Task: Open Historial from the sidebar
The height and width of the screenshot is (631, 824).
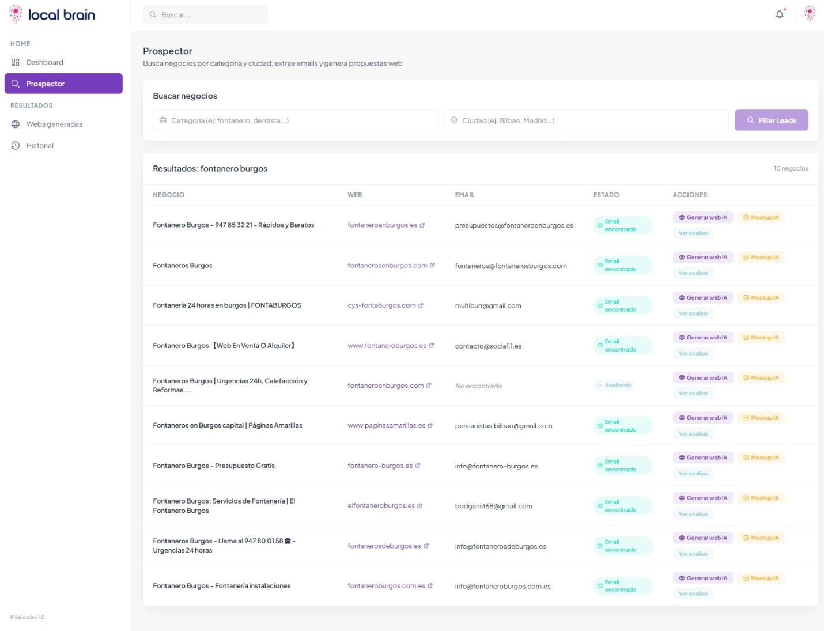Action: point(40,146)
